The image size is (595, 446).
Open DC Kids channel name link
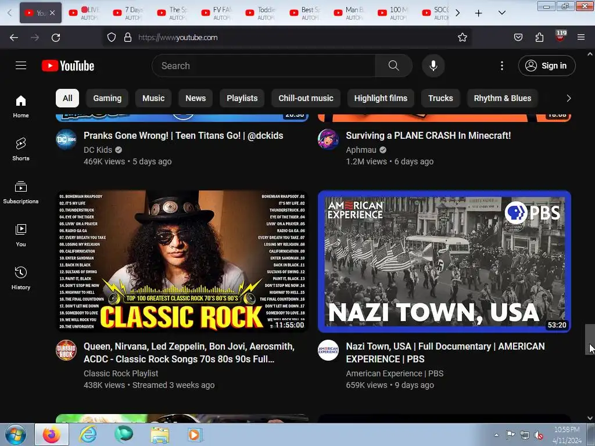click(98, 150)
